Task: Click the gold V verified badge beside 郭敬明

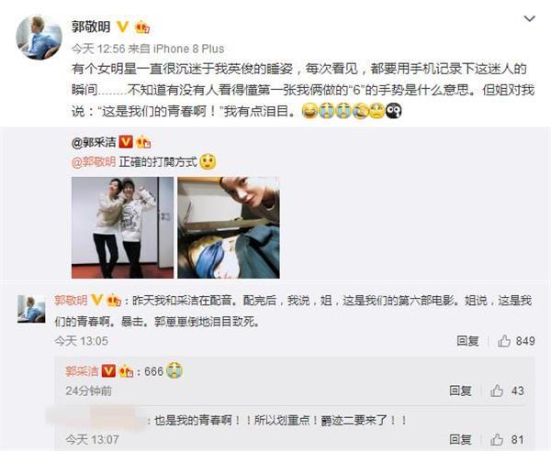Action: pyautogui.click(x=122, y=27)
